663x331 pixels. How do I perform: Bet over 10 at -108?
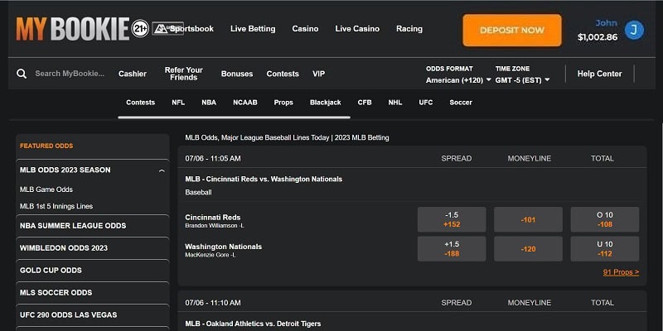[605, 219]
